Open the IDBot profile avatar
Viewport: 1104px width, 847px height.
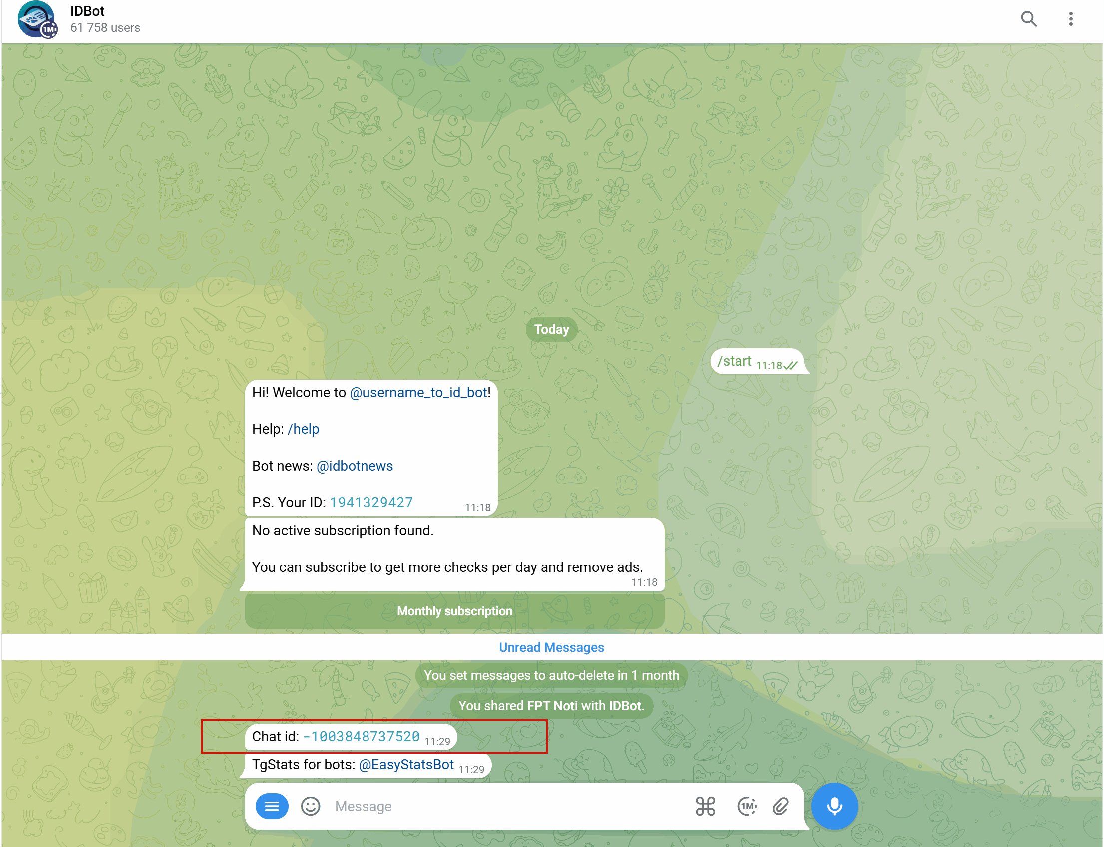pos(37,19)
